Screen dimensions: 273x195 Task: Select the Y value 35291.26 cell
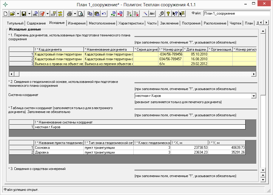click(x=227, y=152)
